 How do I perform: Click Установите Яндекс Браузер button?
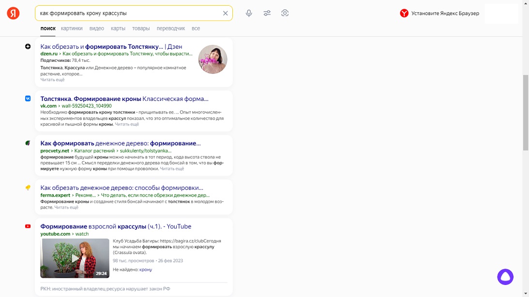439,14
